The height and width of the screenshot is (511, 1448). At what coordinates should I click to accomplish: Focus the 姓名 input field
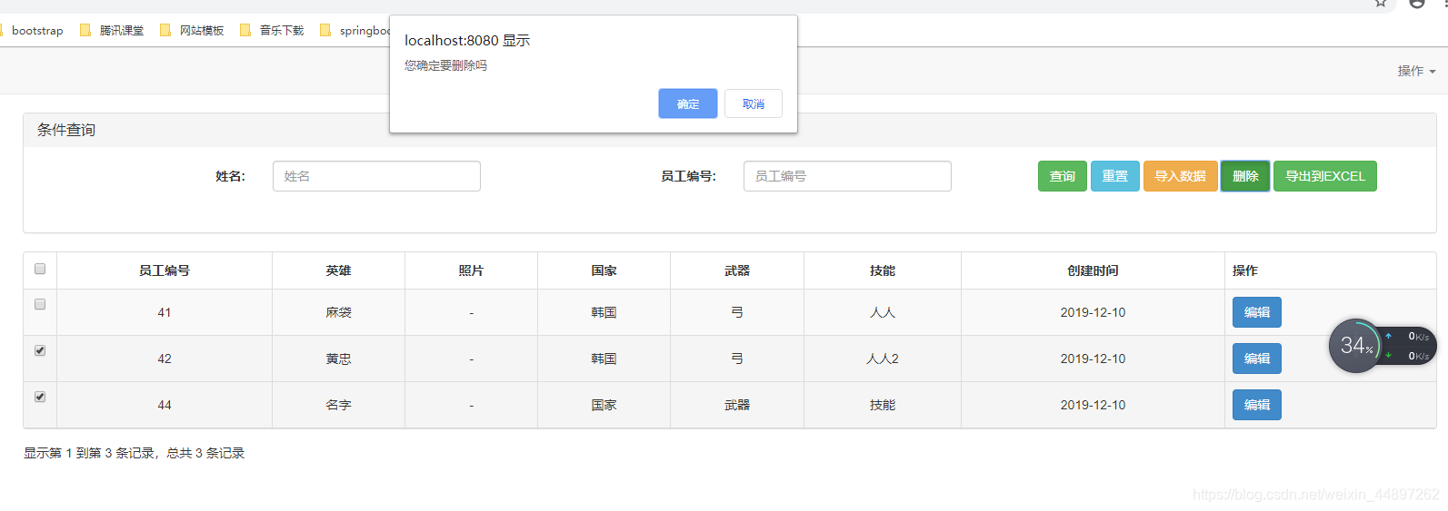point(376,176)
